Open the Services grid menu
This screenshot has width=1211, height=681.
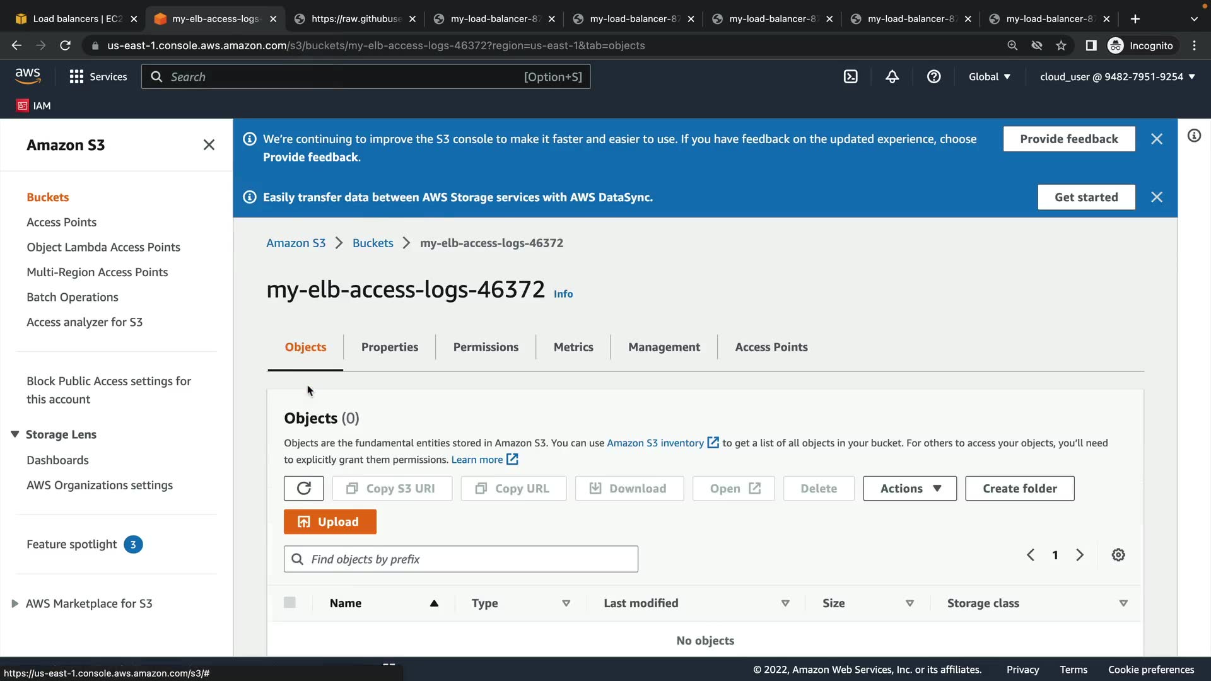98,77
